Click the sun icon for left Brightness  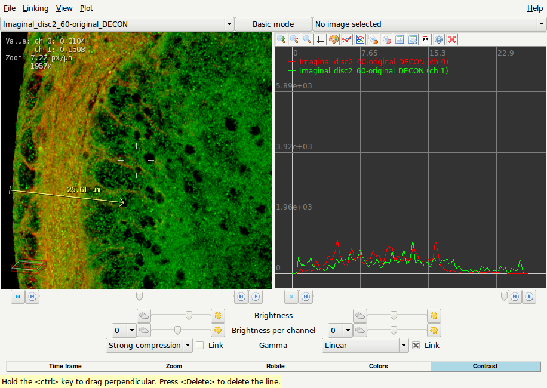[218, 315]
